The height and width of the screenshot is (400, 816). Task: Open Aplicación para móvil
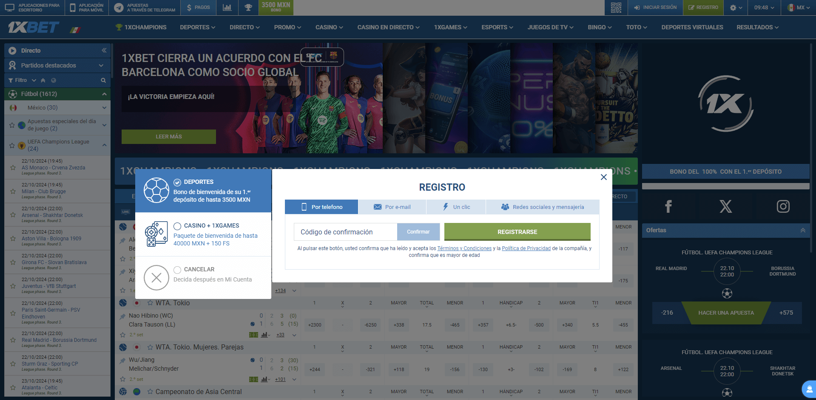(x=86, y=8)
